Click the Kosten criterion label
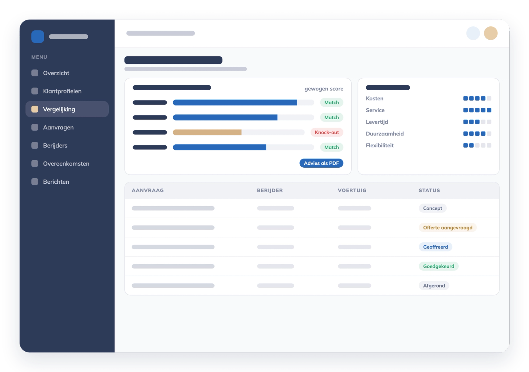This screenshot has width=529, height=372. [x=374, y=98]
